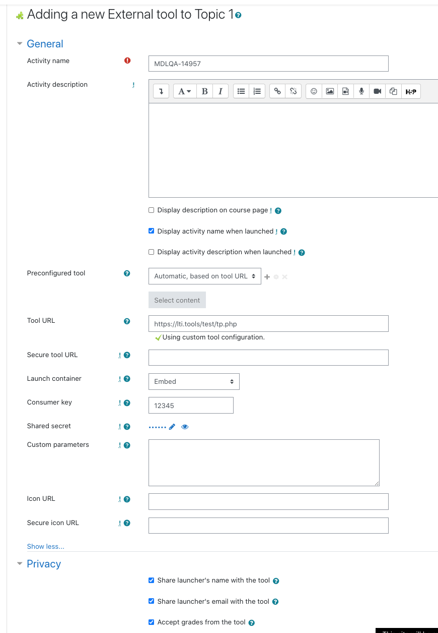Insert an ordered numbered list
This screenshot has height=633, width=438.
click(x=257, y=91)
